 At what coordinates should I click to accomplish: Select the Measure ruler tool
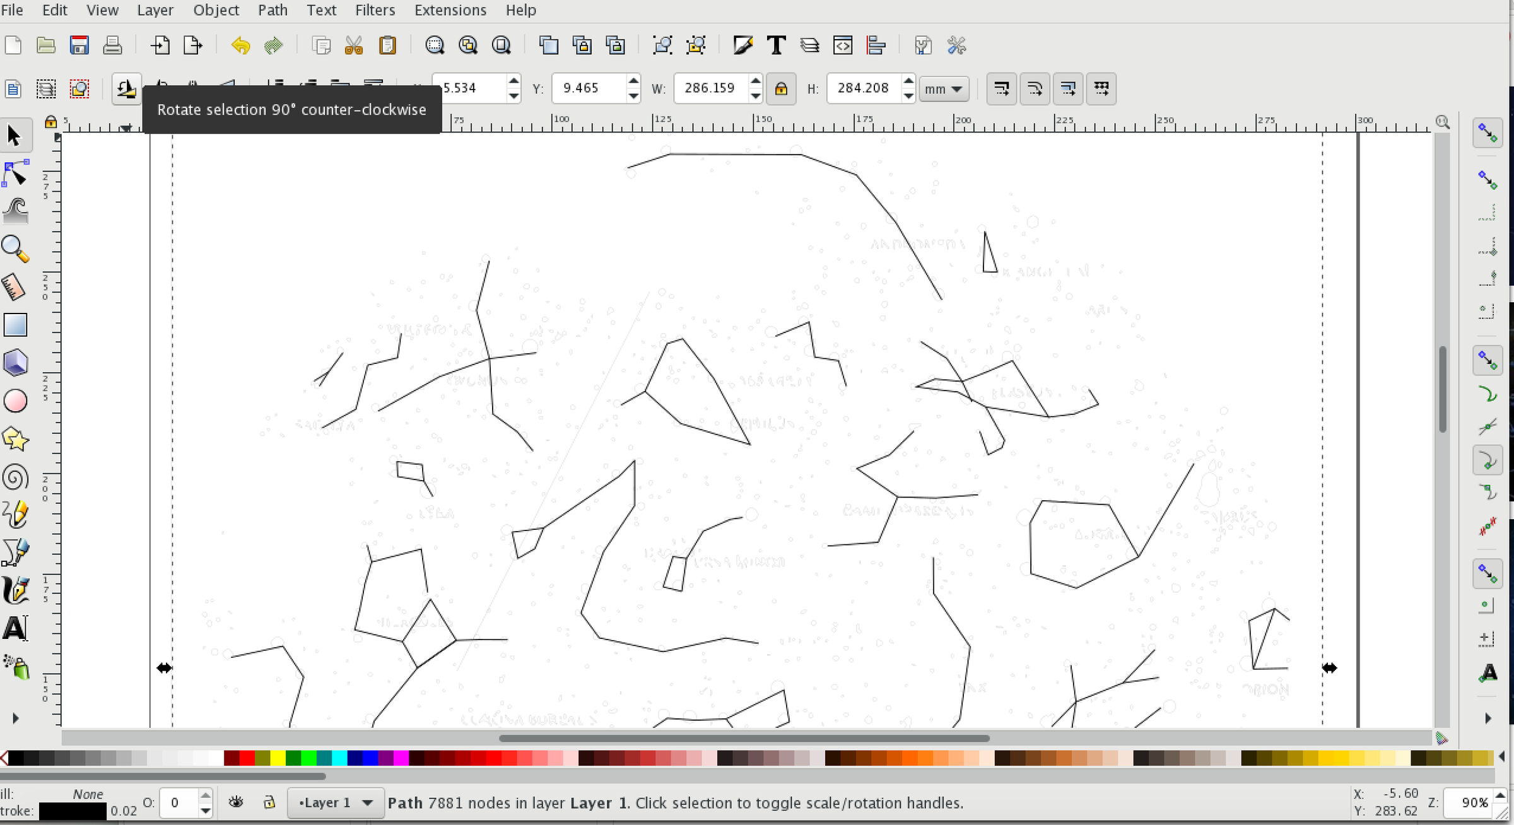click(x=15, y=287)
